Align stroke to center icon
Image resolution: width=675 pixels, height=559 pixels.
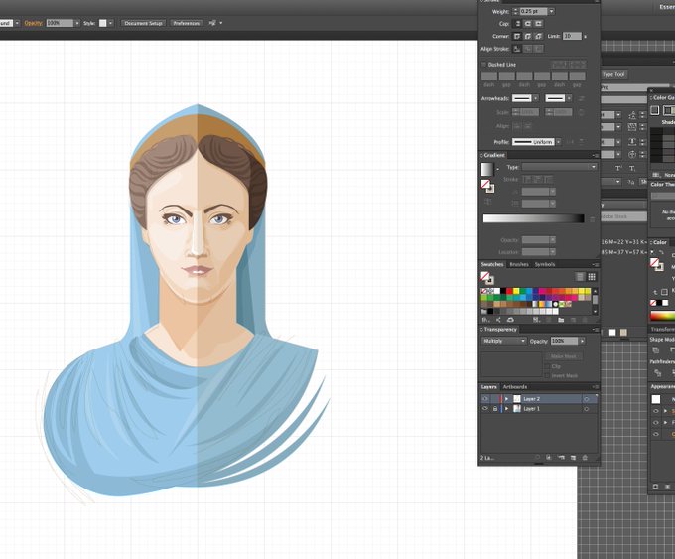(517, 49)
